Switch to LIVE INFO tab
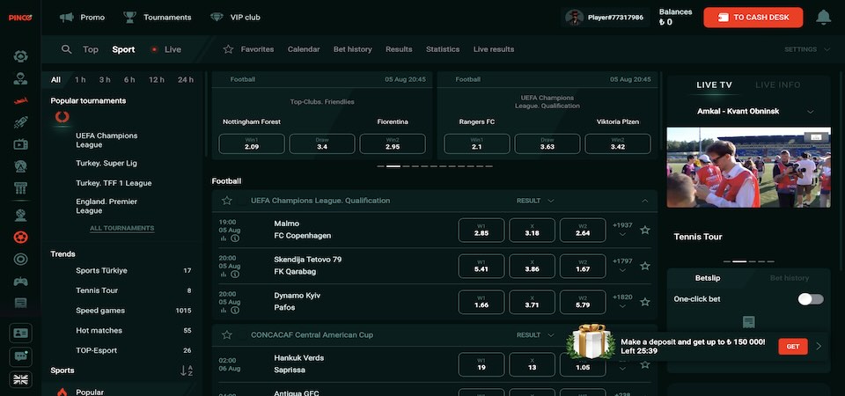This screenshot has width=845, height=396. [x=777, y=84]
